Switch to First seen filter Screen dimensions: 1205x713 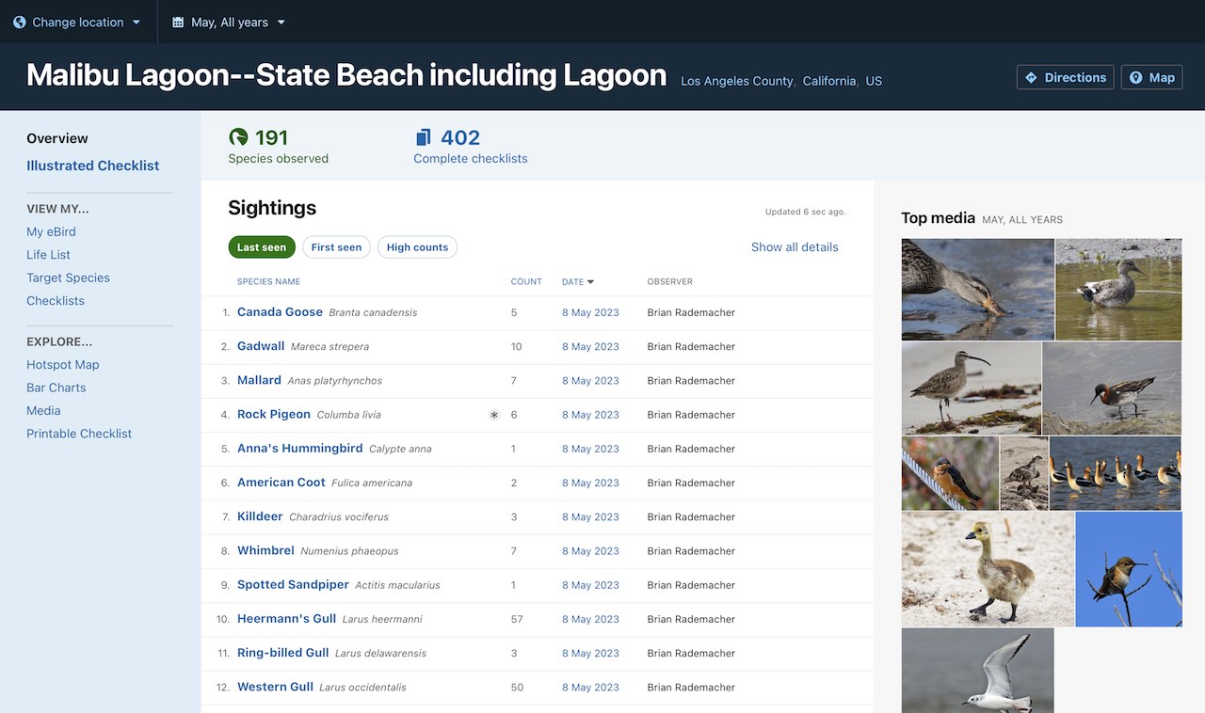(336, 247)
